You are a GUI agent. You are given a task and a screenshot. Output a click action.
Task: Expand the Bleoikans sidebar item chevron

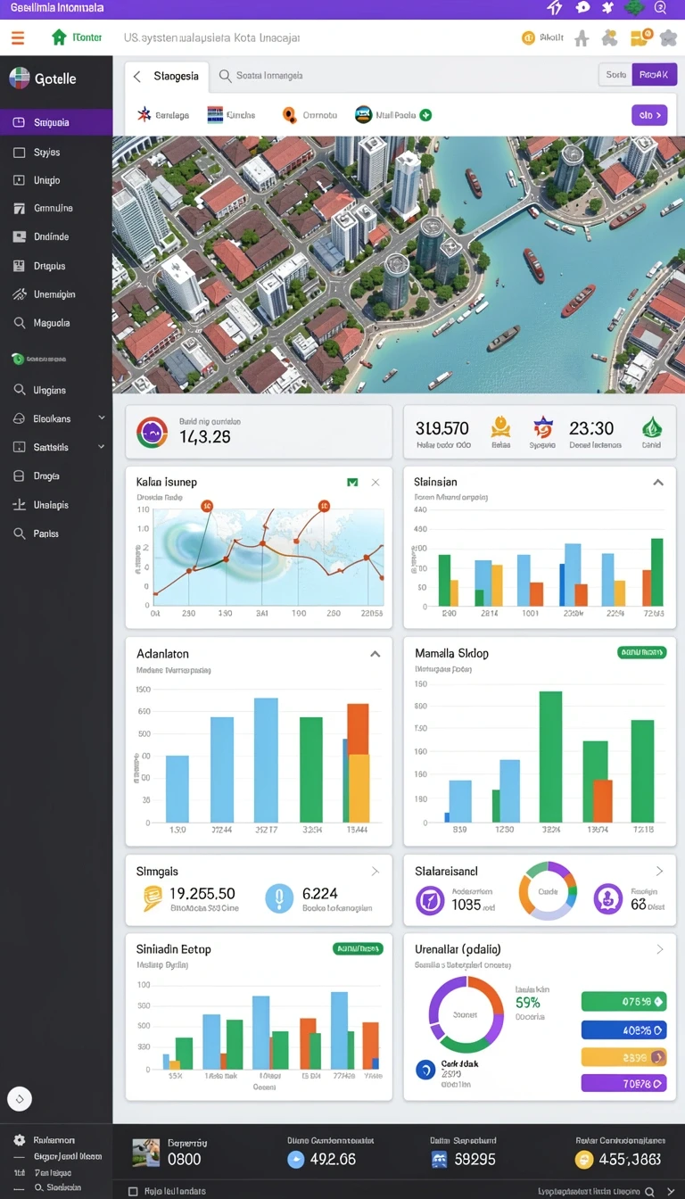101,418
